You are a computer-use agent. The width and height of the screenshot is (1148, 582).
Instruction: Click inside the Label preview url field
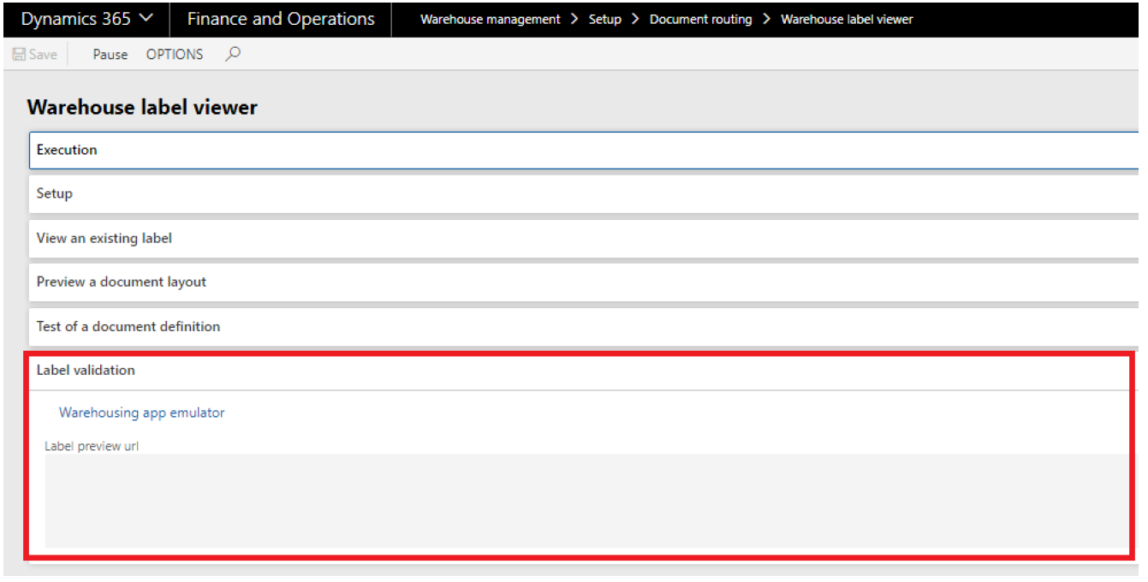click(586, 501)
